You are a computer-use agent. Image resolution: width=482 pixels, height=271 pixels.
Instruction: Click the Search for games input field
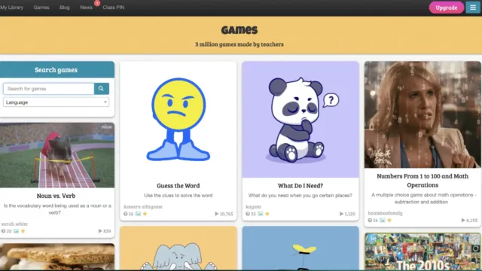[48, 89]
